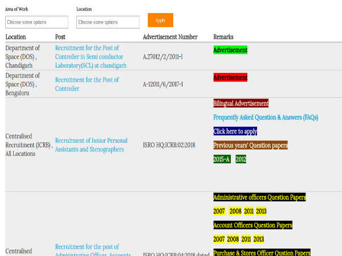Open the Bilingual Advertisement link
The height and width of the screenshot is (256, 342).
(241, 103)
